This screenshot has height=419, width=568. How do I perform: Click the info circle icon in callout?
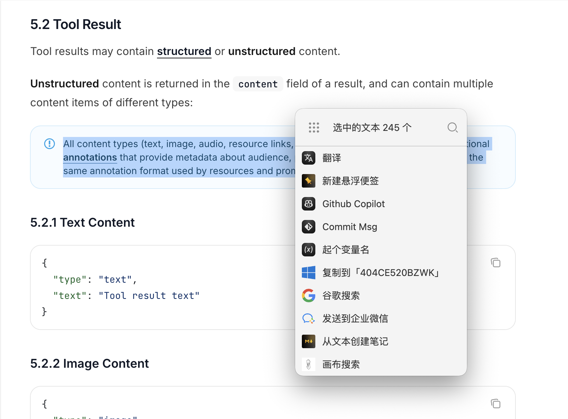[x=50, y=144]
